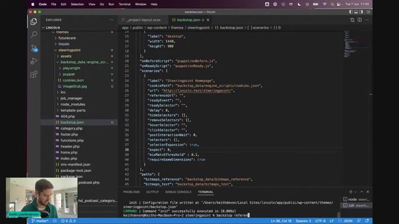Toggle secondary sidebar layout icon
Viewport: 399px width, 224px height.
pyautogui.click(x=361, y=12)
